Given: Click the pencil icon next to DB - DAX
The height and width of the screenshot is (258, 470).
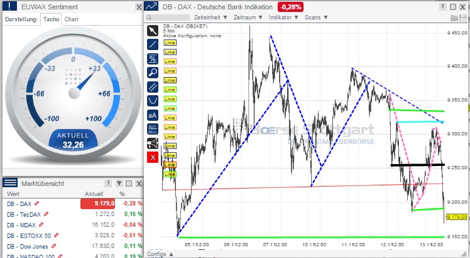Looking at the screenshot, I should click(36, 204).
